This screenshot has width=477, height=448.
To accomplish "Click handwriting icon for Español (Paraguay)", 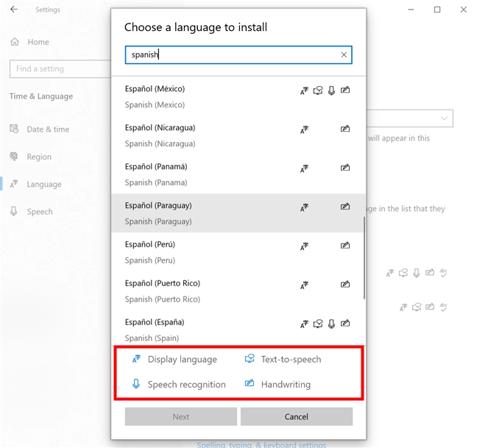I will (x=345, y=207).
